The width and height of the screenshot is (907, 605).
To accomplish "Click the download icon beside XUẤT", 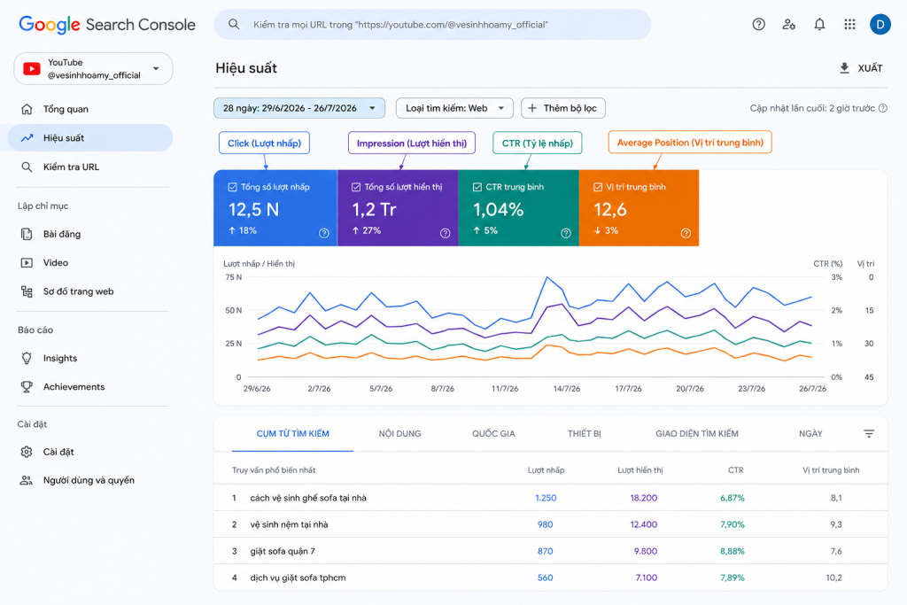I will coord(844,68).
